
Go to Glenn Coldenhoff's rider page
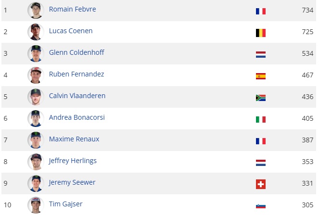[x=77, y=52]
